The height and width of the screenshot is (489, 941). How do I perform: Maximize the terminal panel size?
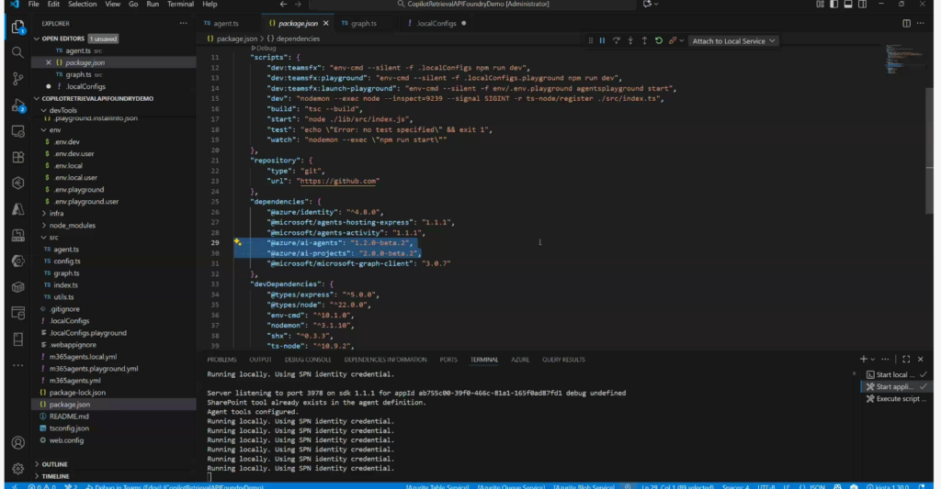coord(906,360)
